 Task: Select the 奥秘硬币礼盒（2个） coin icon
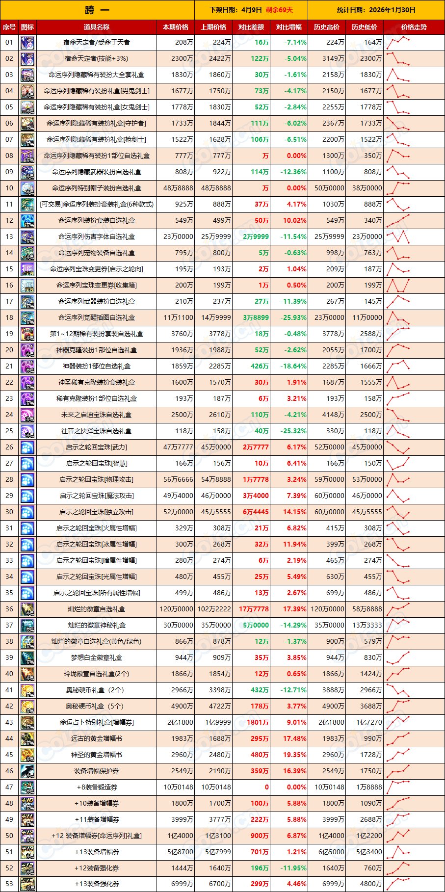tap(27, 690)
